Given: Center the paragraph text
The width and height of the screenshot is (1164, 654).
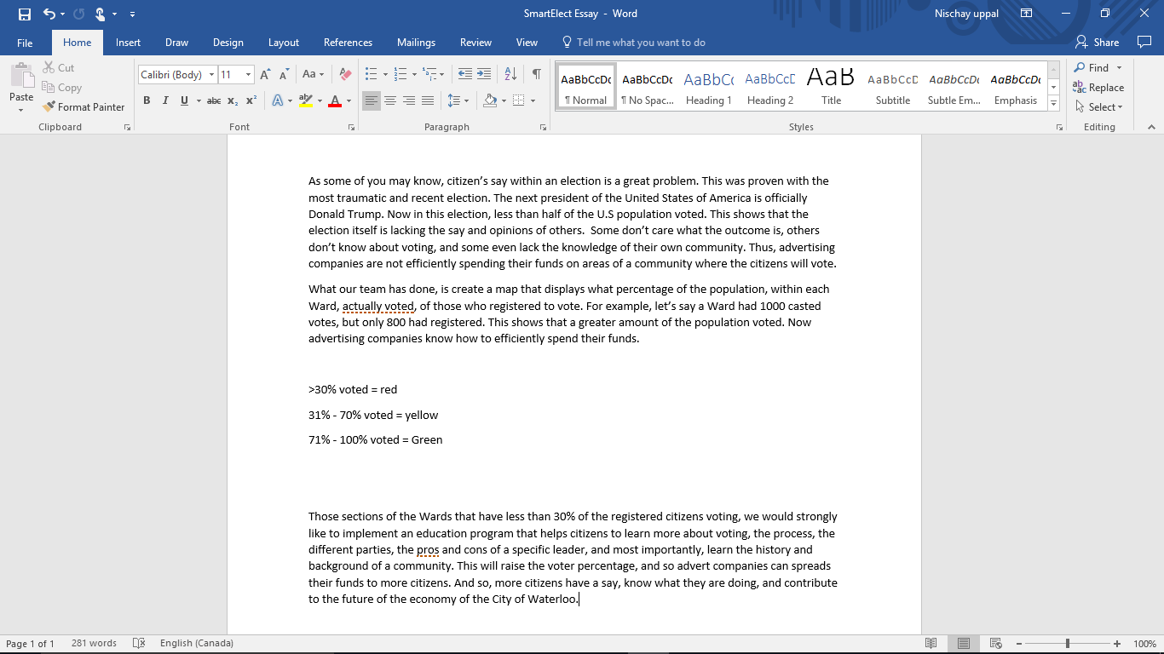Looking at the screenshot, I should pos(390,100).
